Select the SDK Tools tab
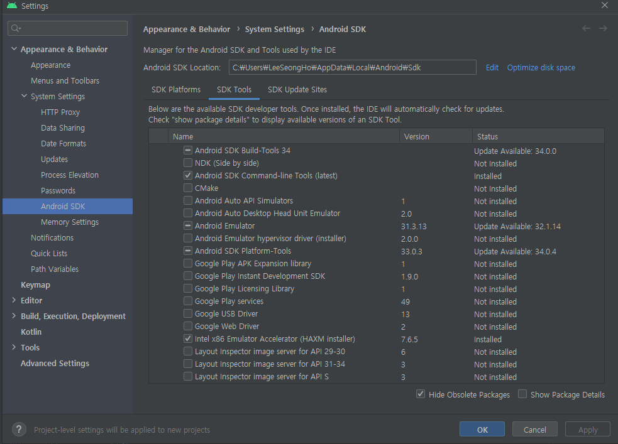 tap(234, 90)
